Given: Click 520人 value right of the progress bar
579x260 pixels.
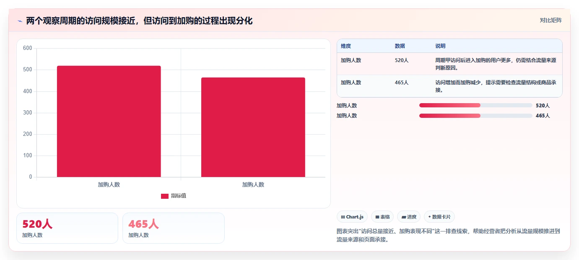Looking at the screenshot, I should coord(543,106).
